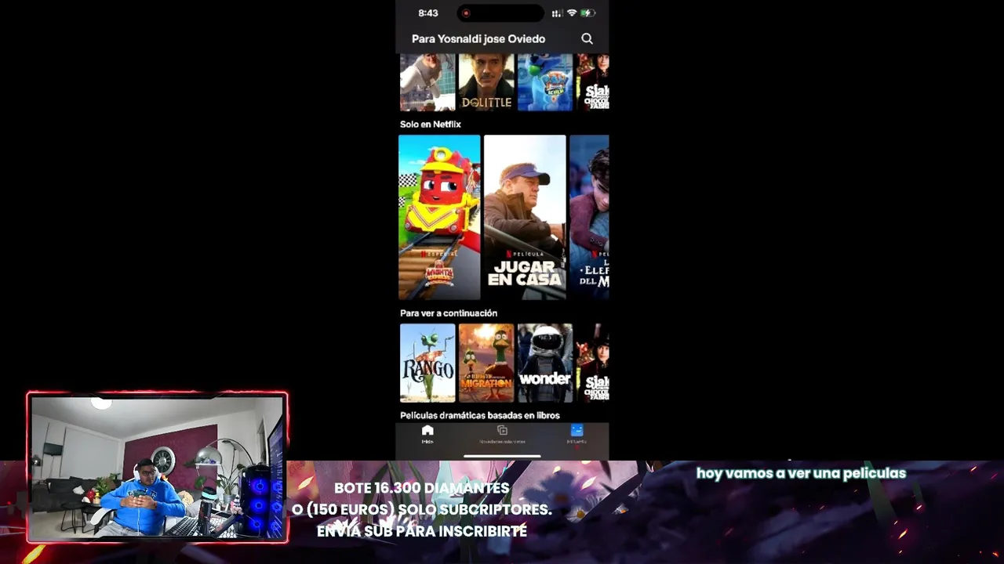Select the 'Solo en Netflix' row heading
The width and height of the screenshot is (1004, 564).
(x=431, y=124)
